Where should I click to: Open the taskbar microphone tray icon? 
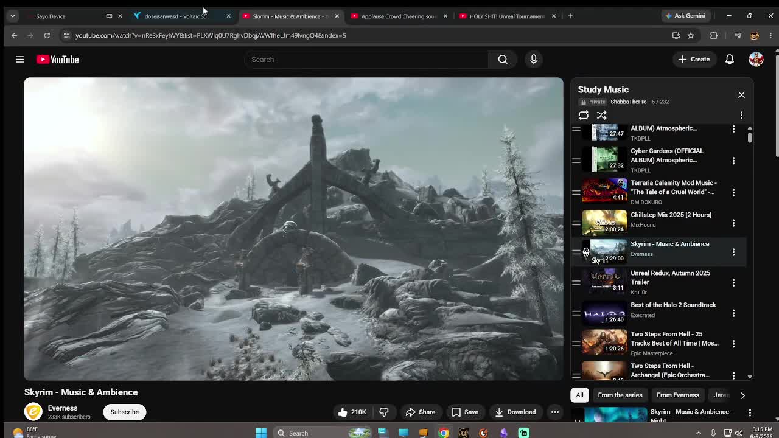pos(713,433)
